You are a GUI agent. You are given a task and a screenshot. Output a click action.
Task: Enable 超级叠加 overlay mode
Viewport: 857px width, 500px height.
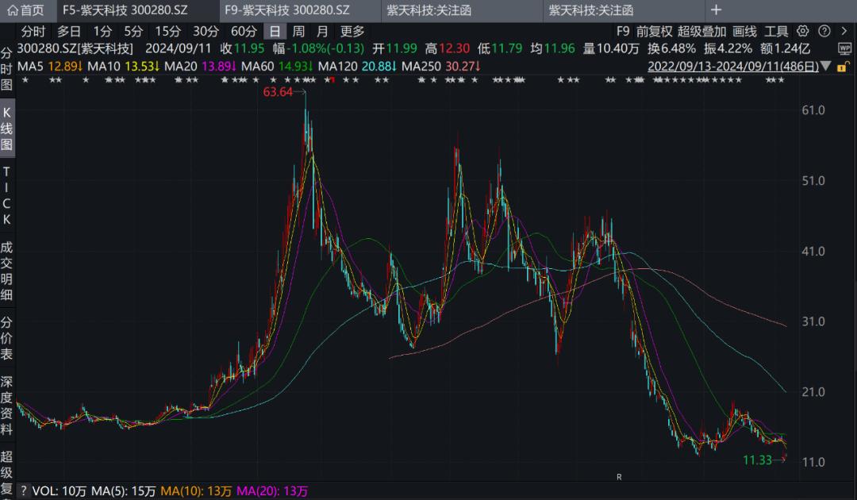pos(701,31)
